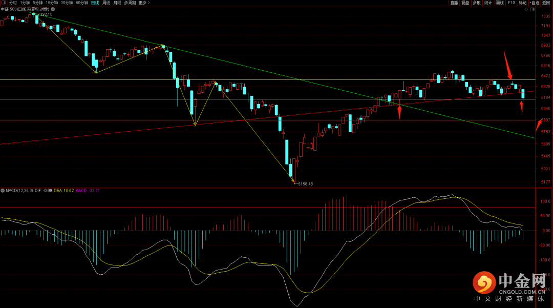This screenshot has height=308, width=553.
Task: Add to watchlist with +自选
Action: click(x=534, y=3)
